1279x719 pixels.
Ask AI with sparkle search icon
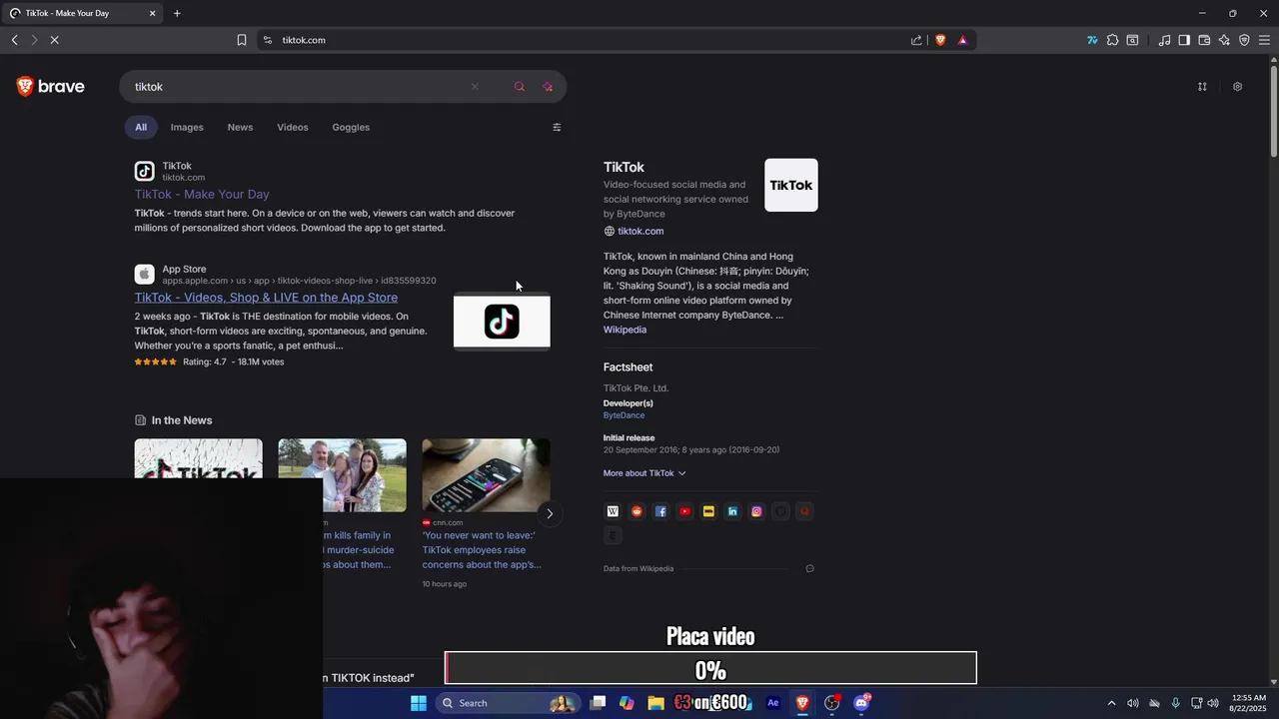(548, 87)
